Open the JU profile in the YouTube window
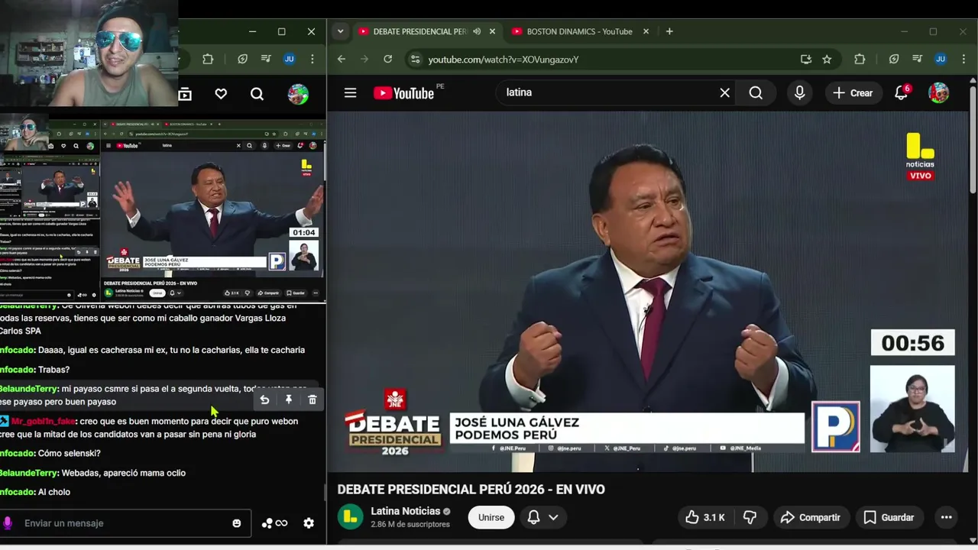This screenshot has width=978, height=550. (941, 59)
